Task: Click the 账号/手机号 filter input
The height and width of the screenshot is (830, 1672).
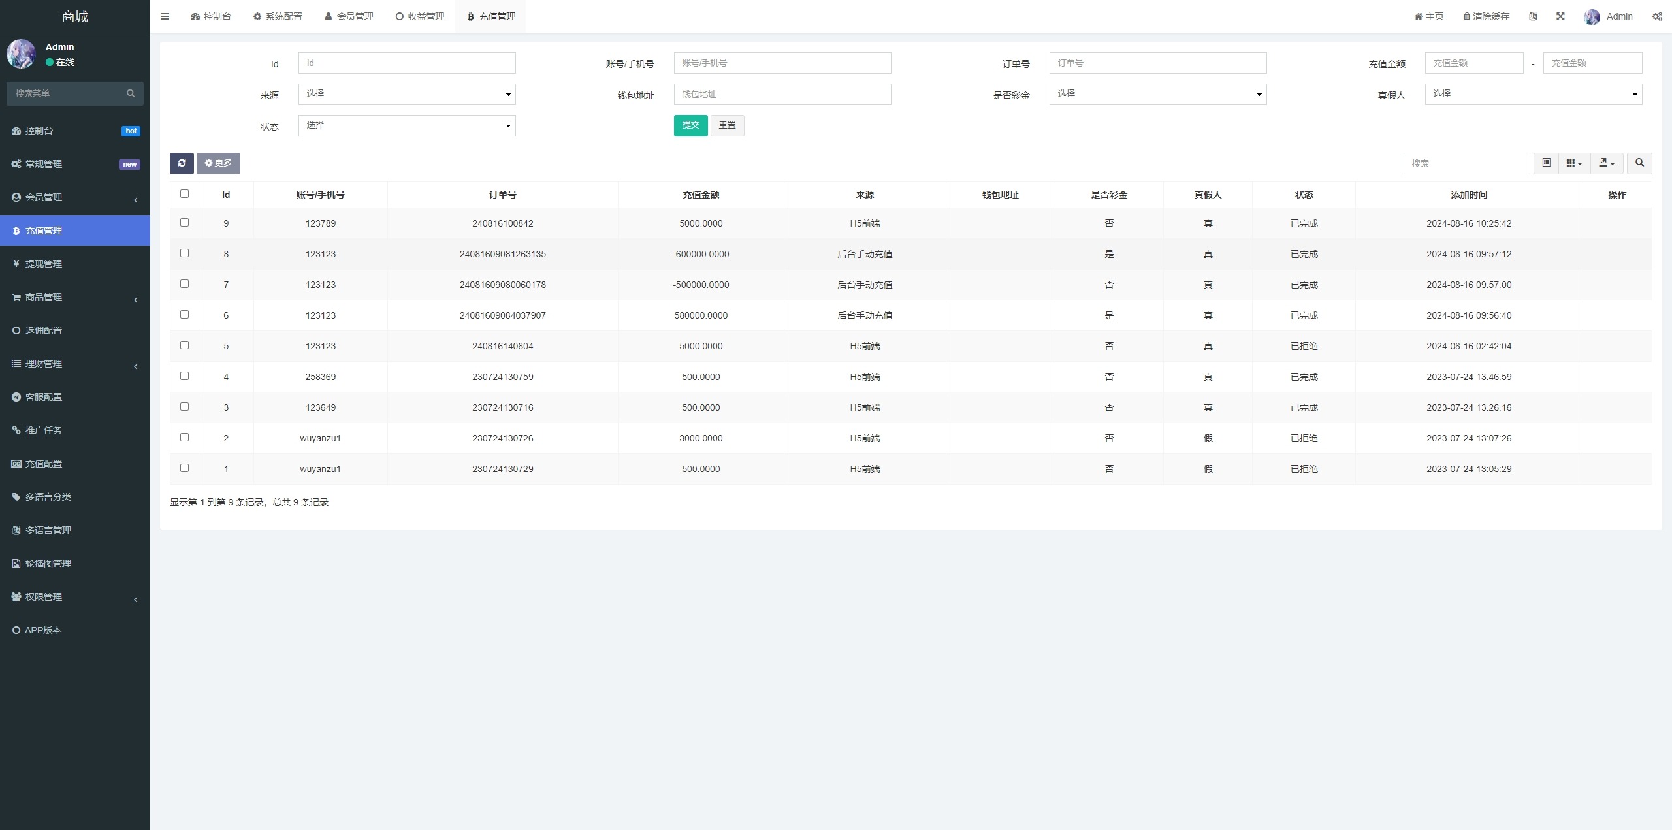Action: (782, 63)
